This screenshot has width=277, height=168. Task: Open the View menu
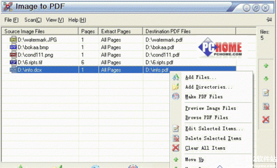55,20
